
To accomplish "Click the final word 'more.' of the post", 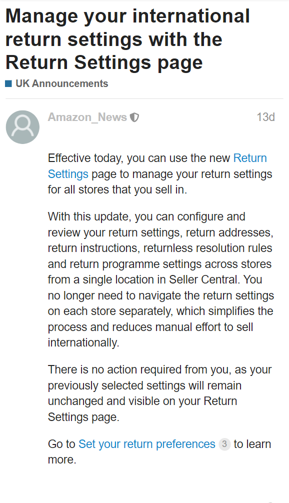I will (62, 459).
